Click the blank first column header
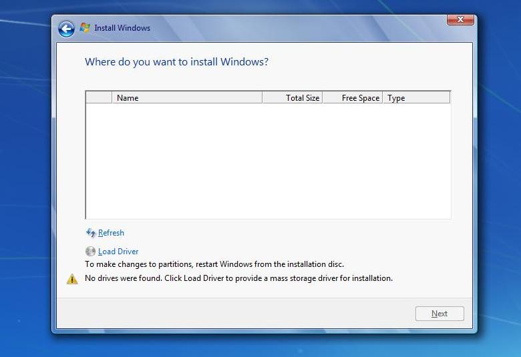Screen dimensions: 521x357 point(99,98)
